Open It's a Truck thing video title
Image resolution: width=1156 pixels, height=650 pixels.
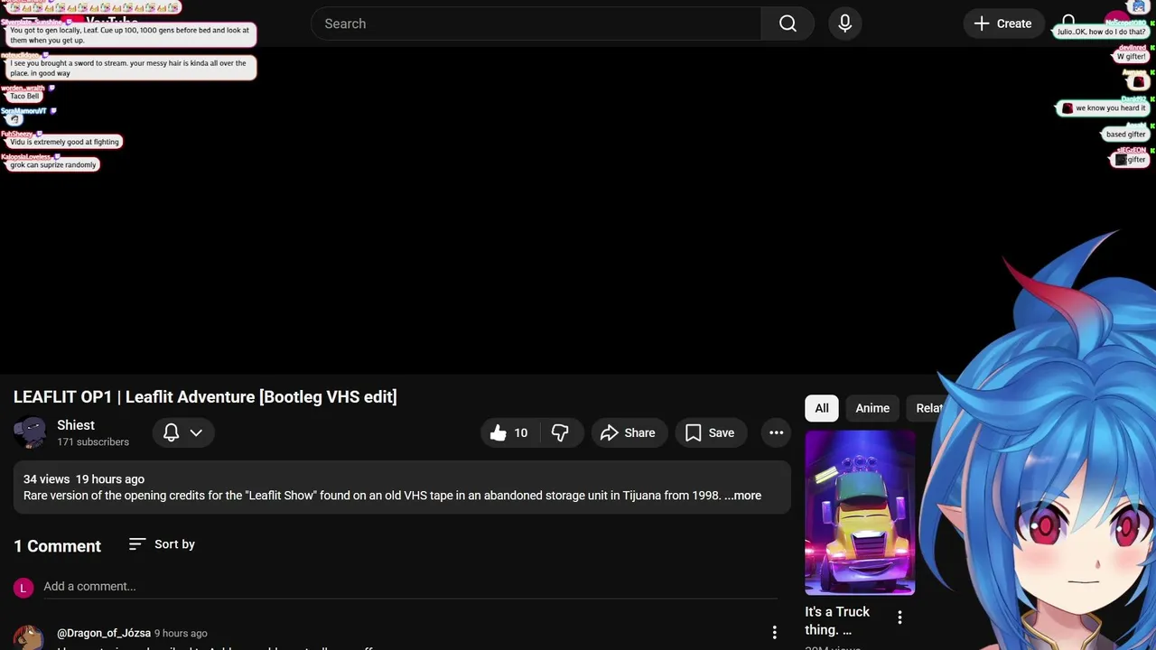(837, 620)
